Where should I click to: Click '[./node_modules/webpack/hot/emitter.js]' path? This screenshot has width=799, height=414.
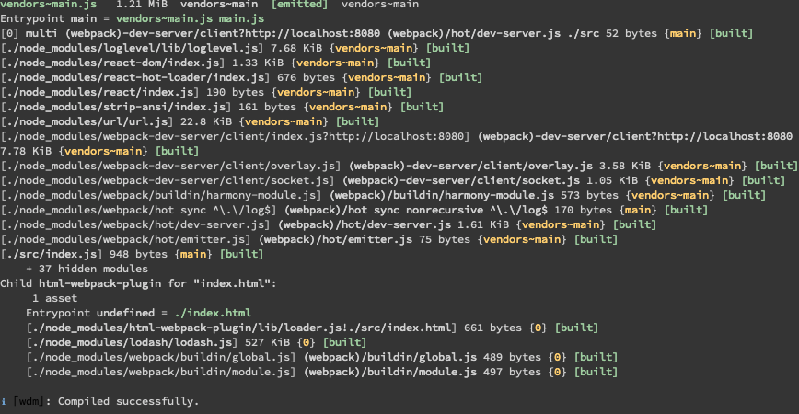click(x=125, y=239)
